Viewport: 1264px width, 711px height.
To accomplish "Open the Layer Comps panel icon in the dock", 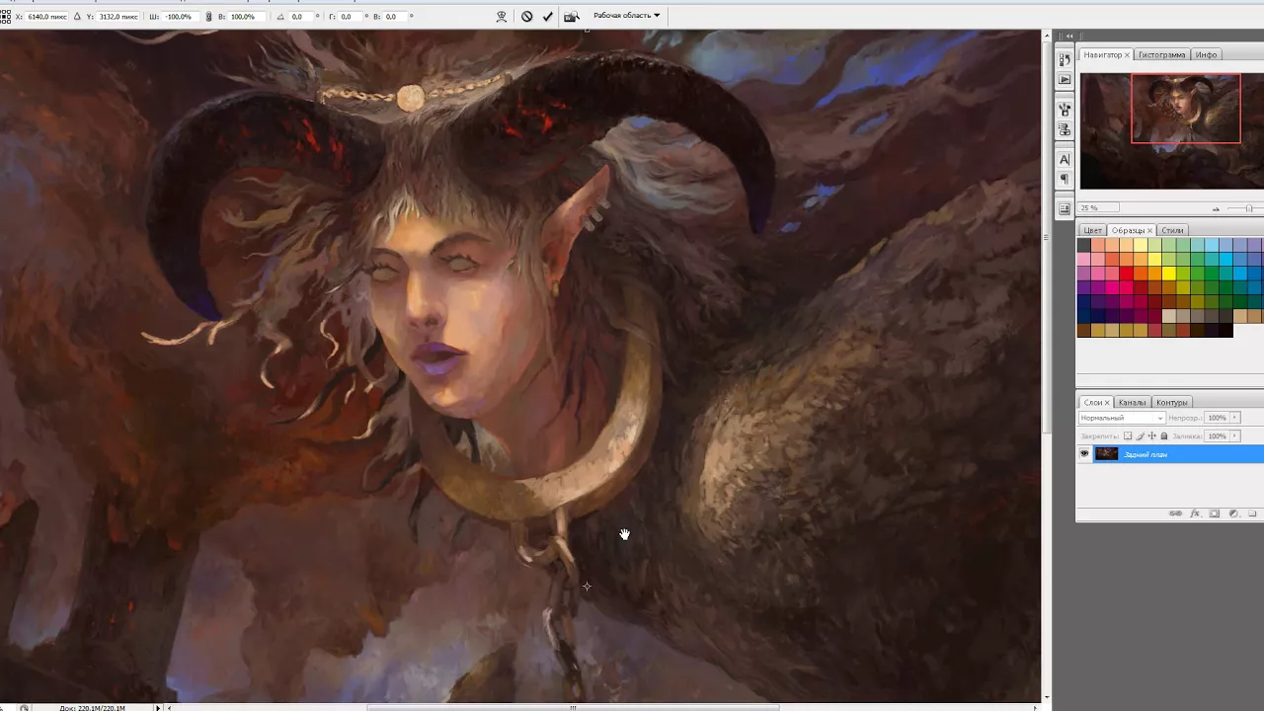I will (1064, 208).
